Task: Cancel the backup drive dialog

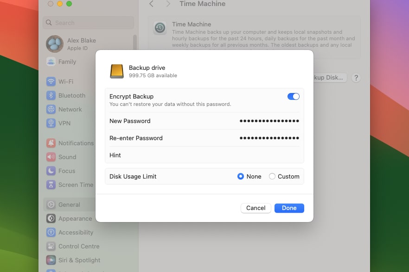Action: point(256,208)
